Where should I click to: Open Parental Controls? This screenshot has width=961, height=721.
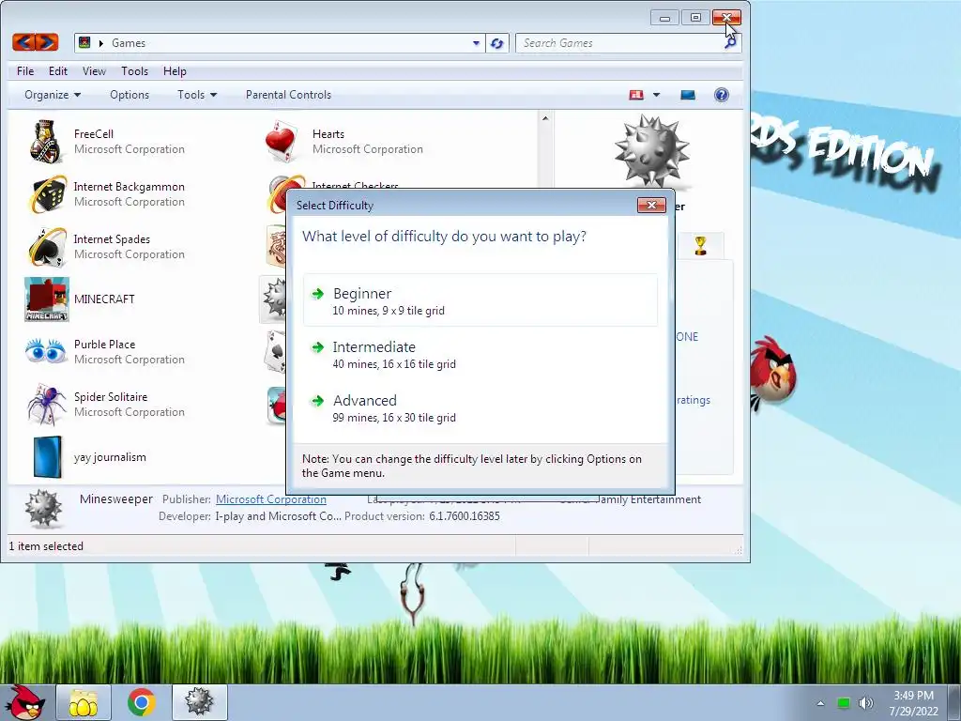pos(289,95)
